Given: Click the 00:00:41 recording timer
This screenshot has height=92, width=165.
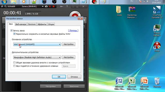Looking at the screenshot, I should click(12, 13).
